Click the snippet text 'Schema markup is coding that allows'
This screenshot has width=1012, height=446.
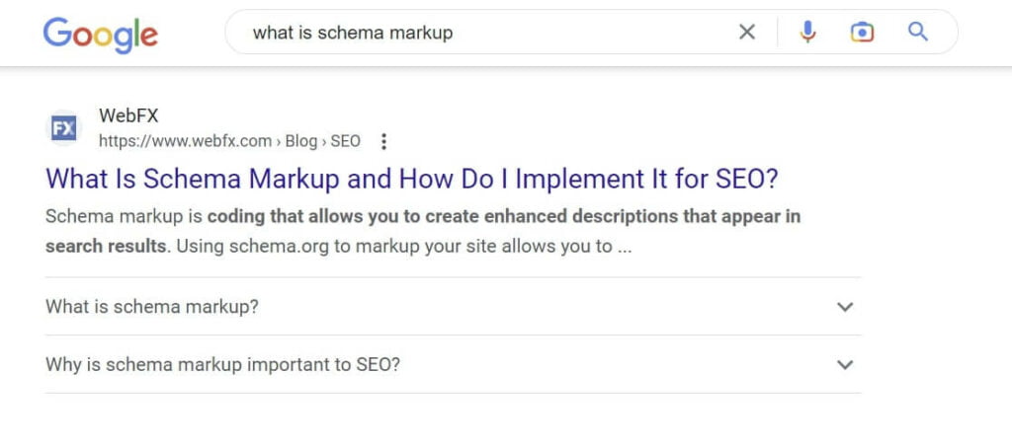click(x=423, y=231)
